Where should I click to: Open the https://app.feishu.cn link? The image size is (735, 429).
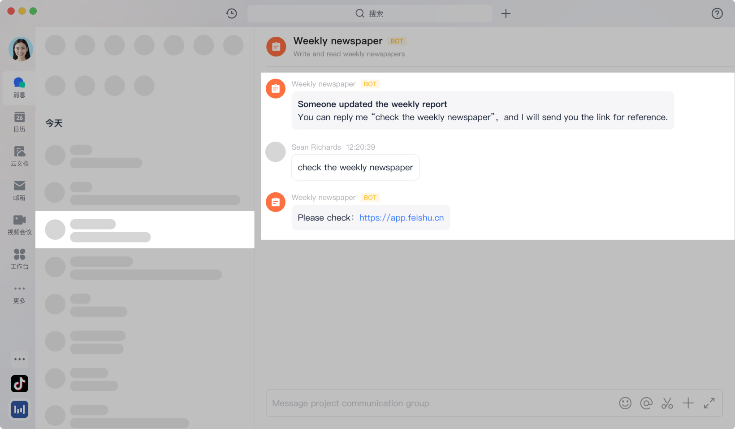pyautogui.click(x=401, y=218)
